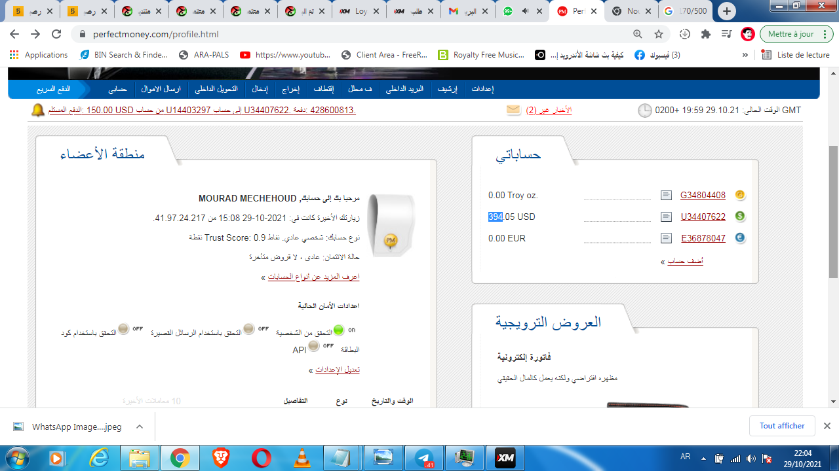
Task: Open the BIN Search & Finder bookmark
Action: (x=124, y=55)
